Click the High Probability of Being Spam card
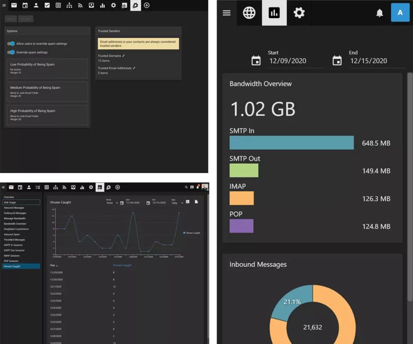The height and width of the screenshot is (344, 413). point(48,115)
